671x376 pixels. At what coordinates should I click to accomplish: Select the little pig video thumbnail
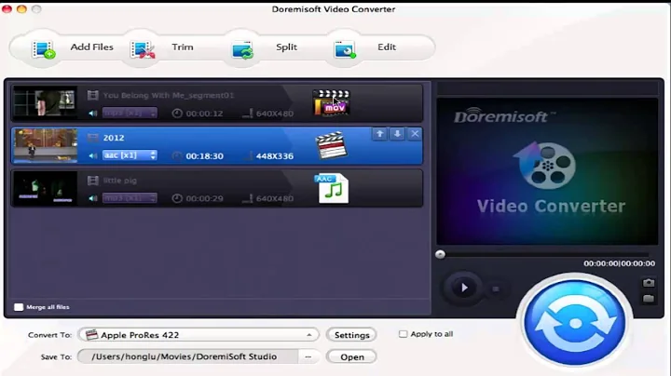pyautogui.click(x=45, y=188)
